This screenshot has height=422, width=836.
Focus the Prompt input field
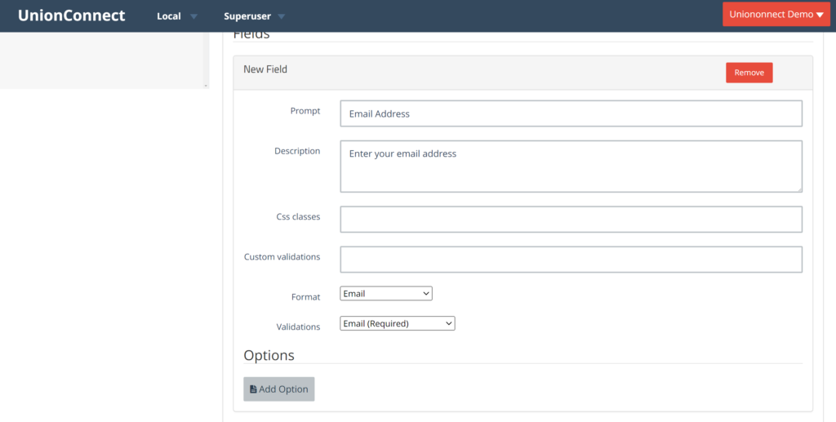[x=571, y=113]
